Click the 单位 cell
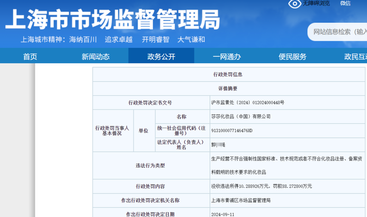367x217 pixels. tap(143, 131)
